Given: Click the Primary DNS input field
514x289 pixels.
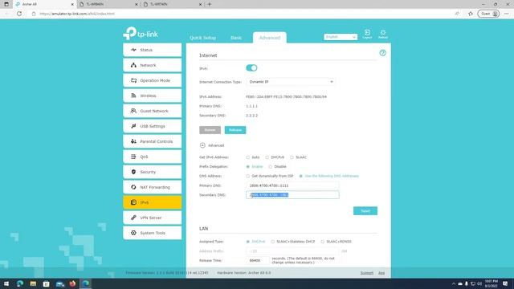Looking at the screenshot, I should click(x=292, y=185).
